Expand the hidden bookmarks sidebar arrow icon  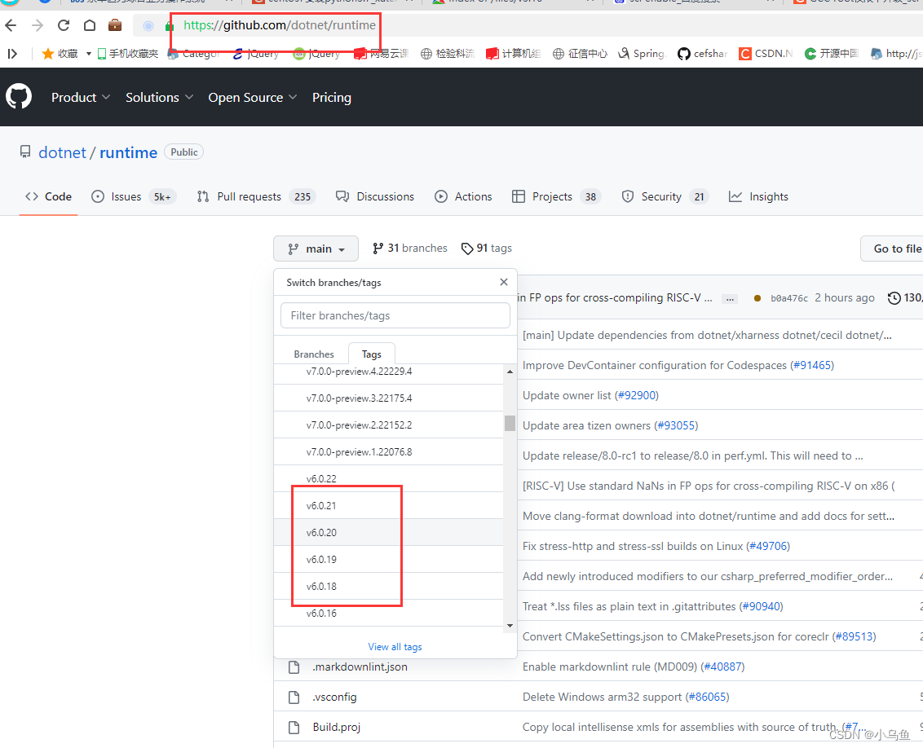(11, 53)
